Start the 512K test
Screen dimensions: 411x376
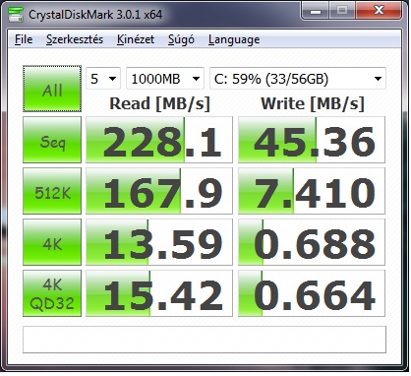coord(52,191)
